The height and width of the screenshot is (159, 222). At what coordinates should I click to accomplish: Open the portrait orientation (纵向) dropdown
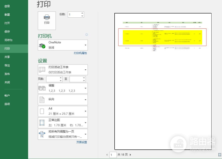pos(63,100)
